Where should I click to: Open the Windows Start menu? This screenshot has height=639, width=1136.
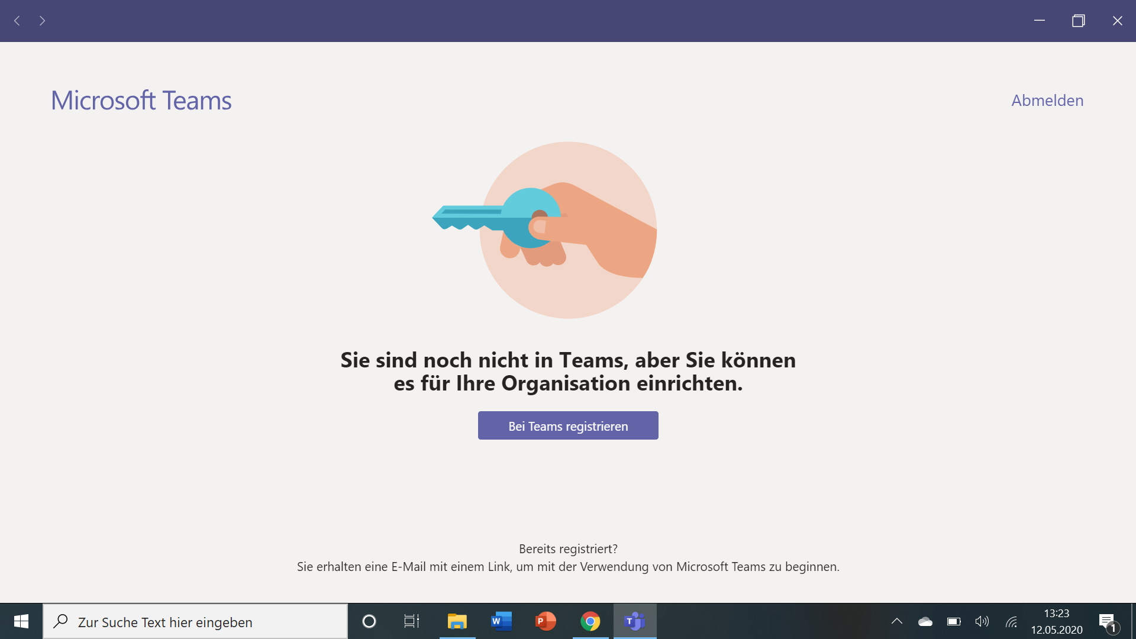tap(21, 621)
